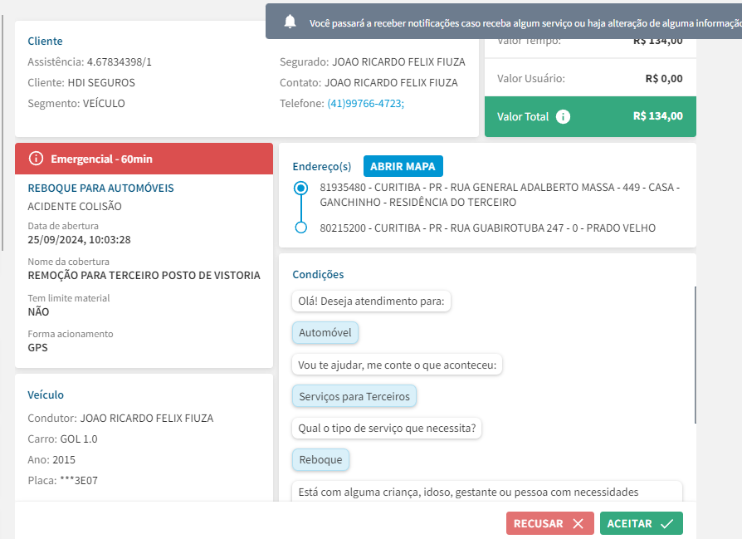Click the Emergencial alert info icon
742x539 pixels.
[x=36, y=159]
